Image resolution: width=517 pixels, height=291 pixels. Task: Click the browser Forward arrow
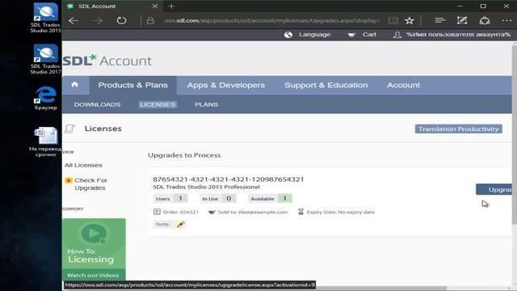98,20
